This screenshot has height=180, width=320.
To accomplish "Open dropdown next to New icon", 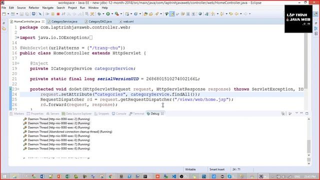I will pyautogui.click(x=8, y=14).
